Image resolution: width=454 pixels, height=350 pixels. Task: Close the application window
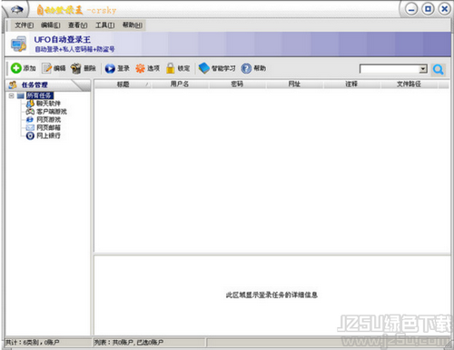[444, 9]
